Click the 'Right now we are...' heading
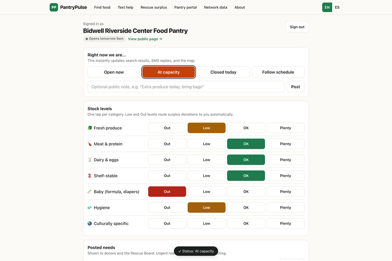This screenshot has width=392, height=261. [107, 55]
